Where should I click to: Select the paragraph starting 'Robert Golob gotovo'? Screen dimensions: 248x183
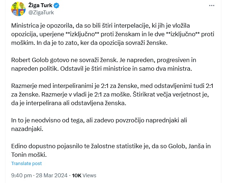pyautogui.click(x=103, y=64)
